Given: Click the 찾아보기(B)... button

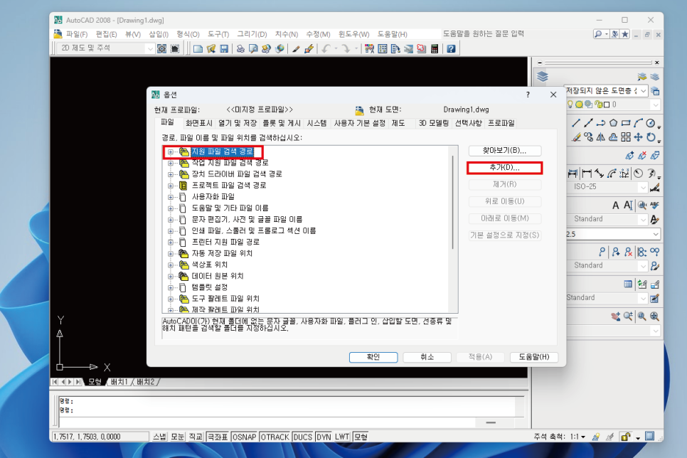Looking at the screenshot, I should (505, 151).
